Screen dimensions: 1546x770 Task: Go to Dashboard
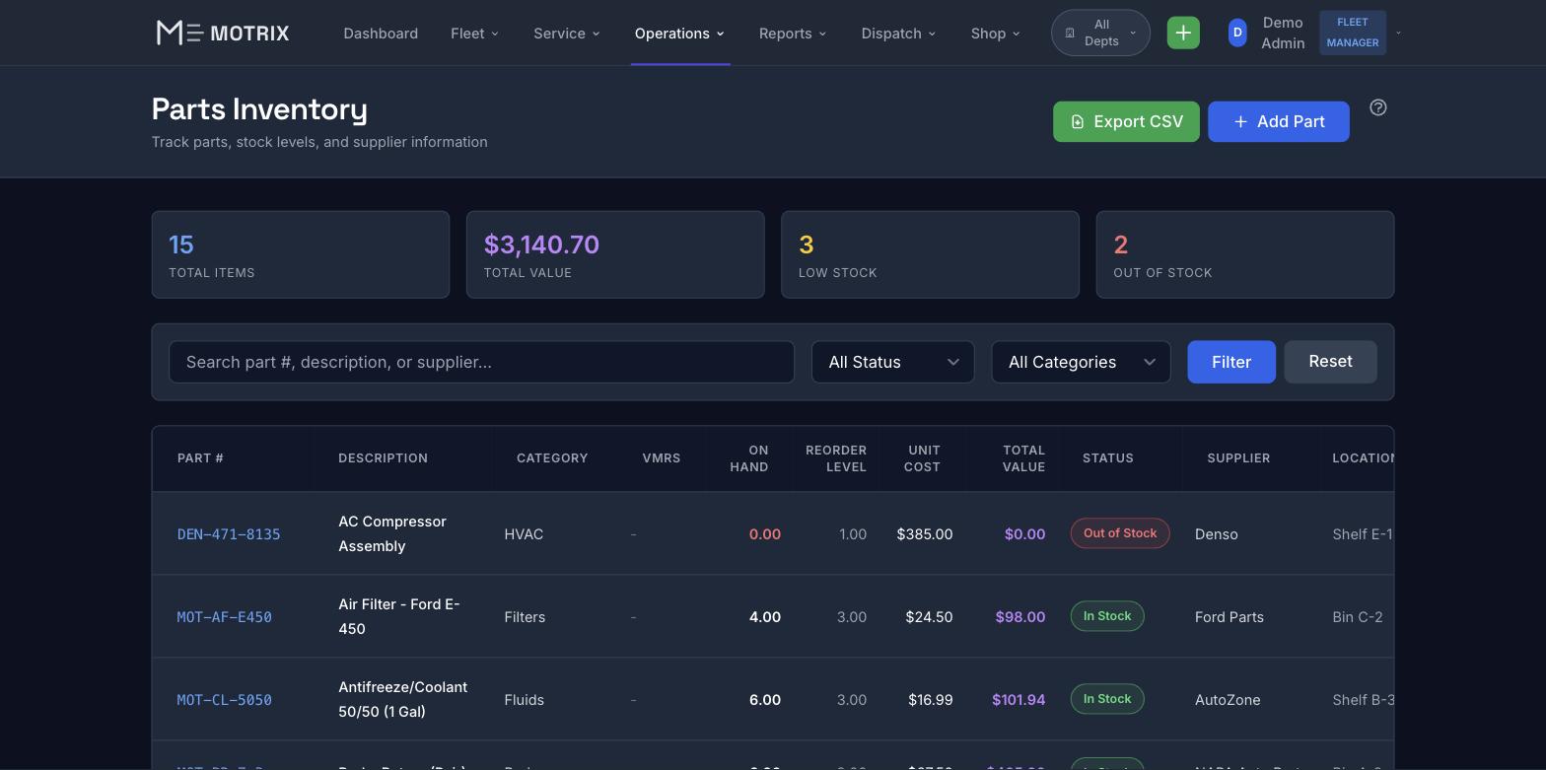pyautogui.click(x=381, y=34)
